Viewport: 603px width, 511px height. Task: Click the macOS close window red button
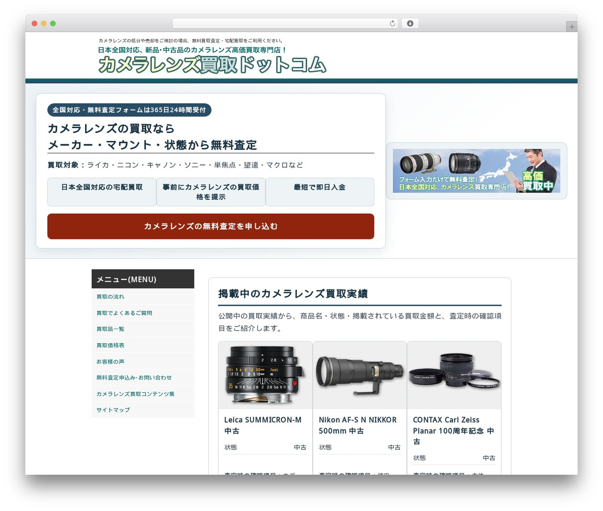tap(34, 24)
